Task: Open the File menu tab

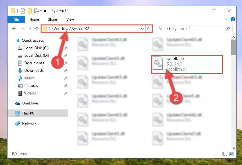Action: [16, 19]
